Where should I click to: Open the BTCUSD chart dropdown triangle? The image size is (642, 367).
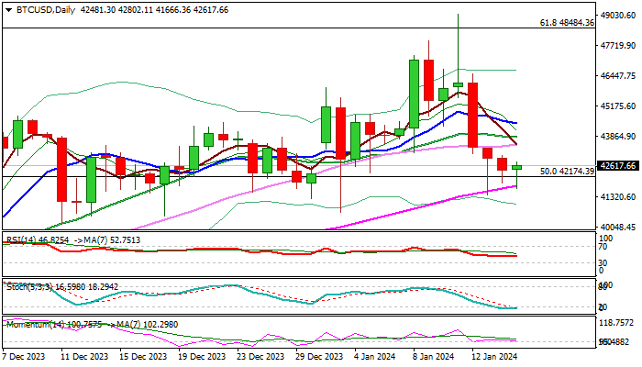point(8,10)
